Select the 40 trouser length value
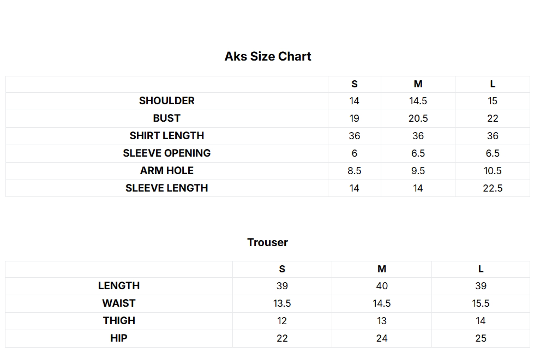Screen dimensions: 540x358 pos(382,286)
